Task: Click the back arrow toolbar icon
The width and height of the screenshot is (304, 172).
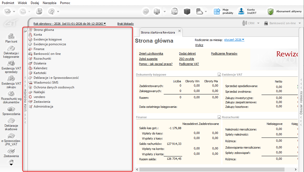Action: [8, 11]
